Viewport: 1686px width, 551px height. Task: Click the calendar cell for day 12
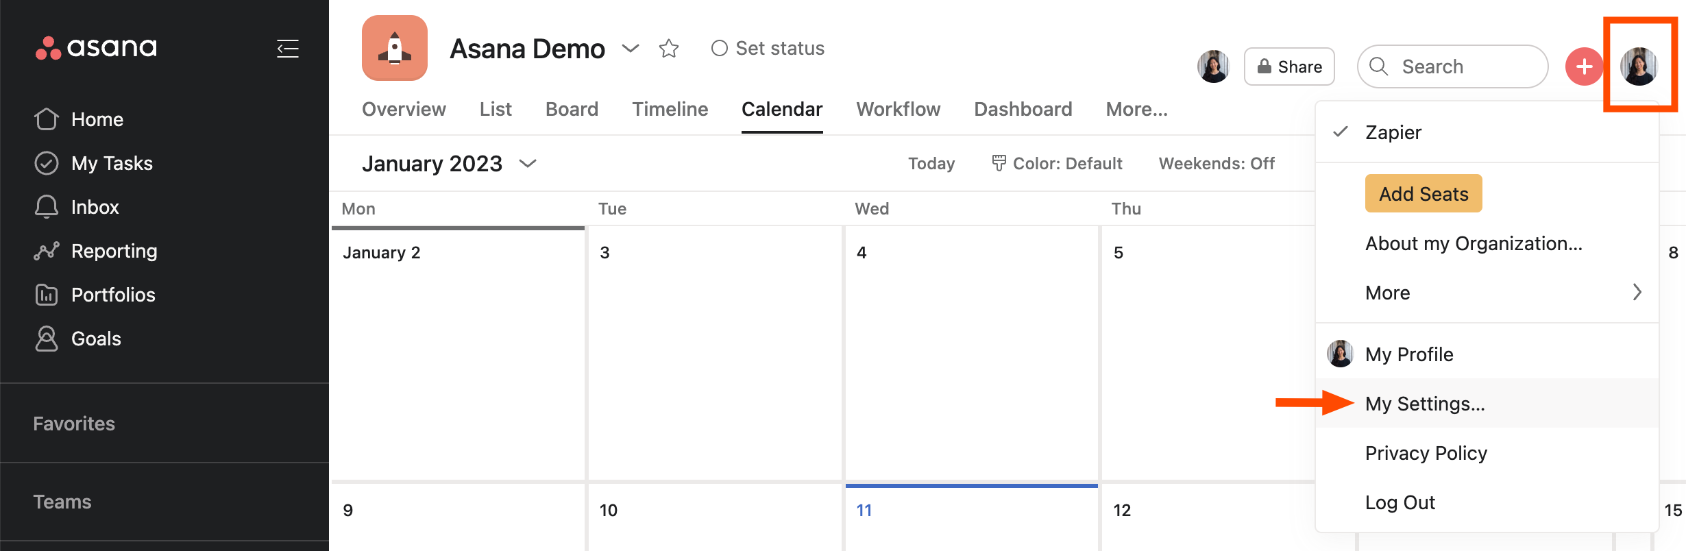coord(1208,517)
